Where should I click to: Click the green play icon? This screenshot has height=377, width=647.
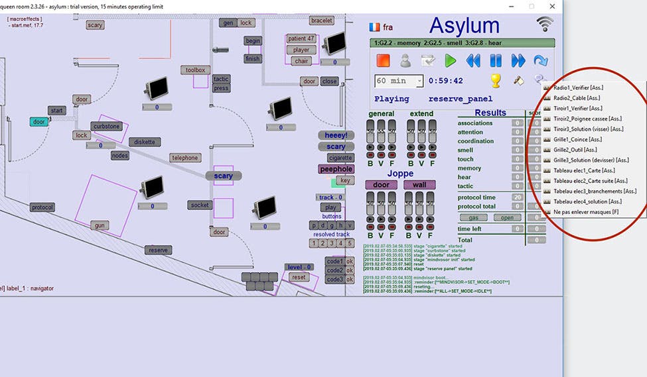point(451,61)
